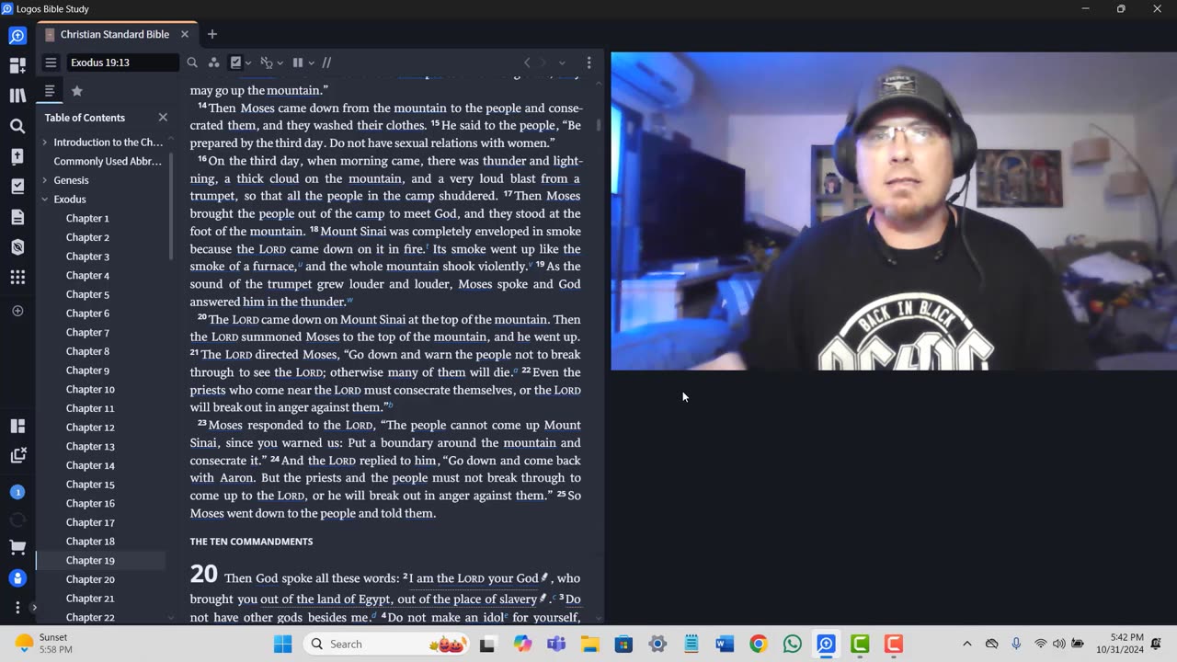The image size is (1177, 662).
Task: Collapse the Exodus tree node
Action: (44, 200)
